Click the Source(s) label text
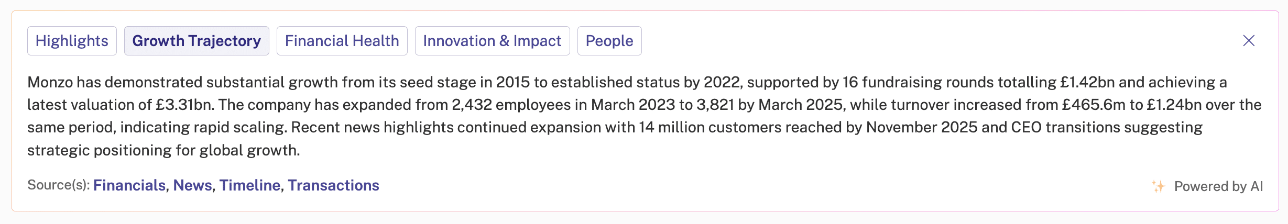 (x=59, y=185)
